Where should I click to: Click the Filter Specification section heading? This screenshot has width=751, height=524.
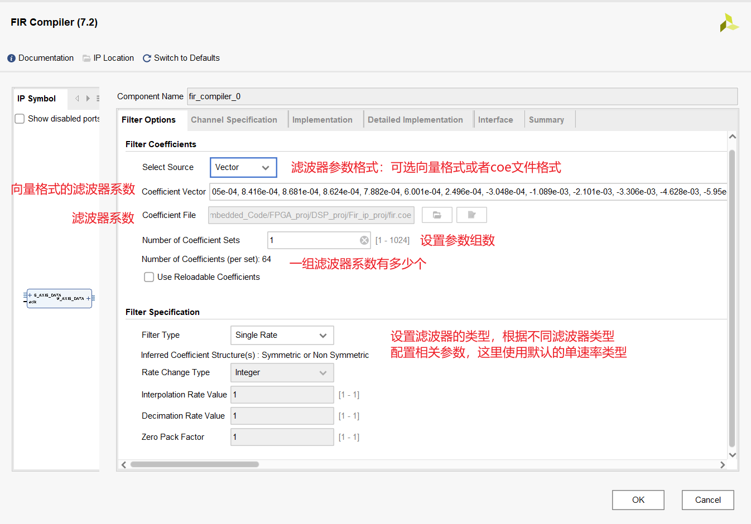click(162, 312)
